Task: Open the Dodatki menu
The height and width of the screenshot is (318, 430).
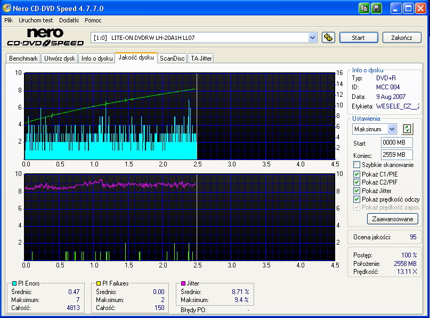Action: point(69,20)
